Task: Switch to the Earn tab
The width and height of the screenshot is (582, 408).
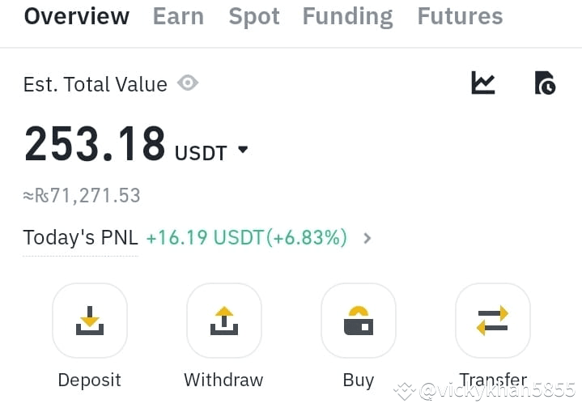Action: (178, 16)
